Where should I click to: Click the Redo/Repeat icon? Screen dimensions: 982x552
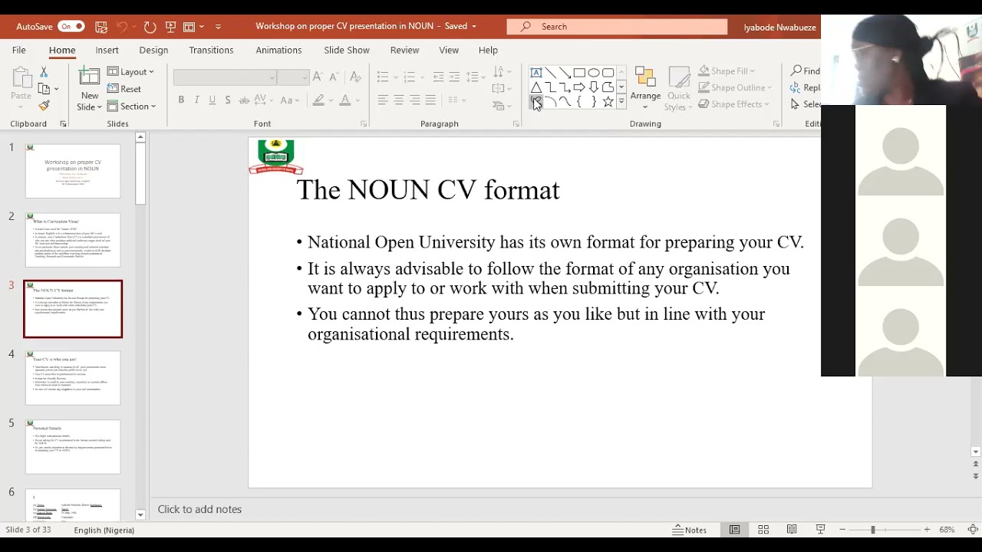(150, 26)
